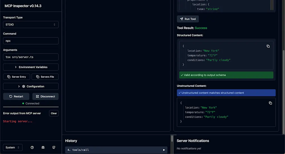The image size is (285, 154).
Task: Open the debugging guide bug icon
Action: coord(43,147)
